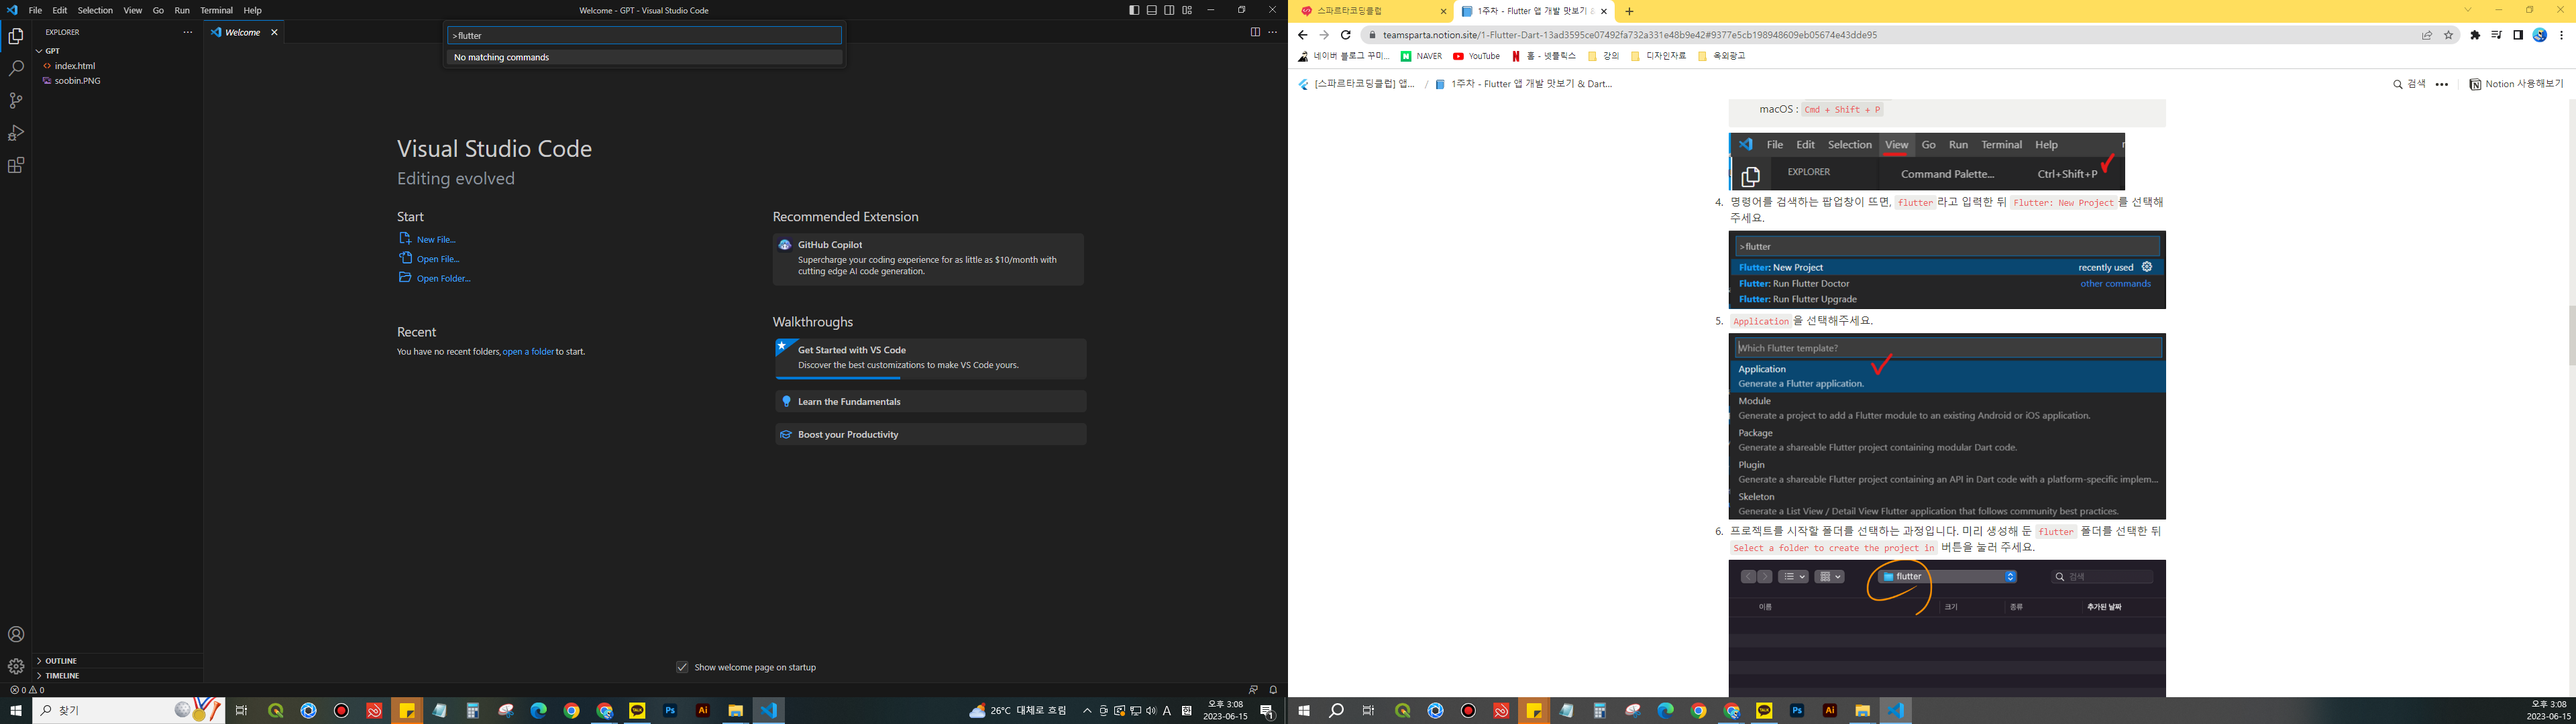Toggle the Primary Side Bar layout button
Viewport: 2576px width, 724px height.
tap(1134, 10)
